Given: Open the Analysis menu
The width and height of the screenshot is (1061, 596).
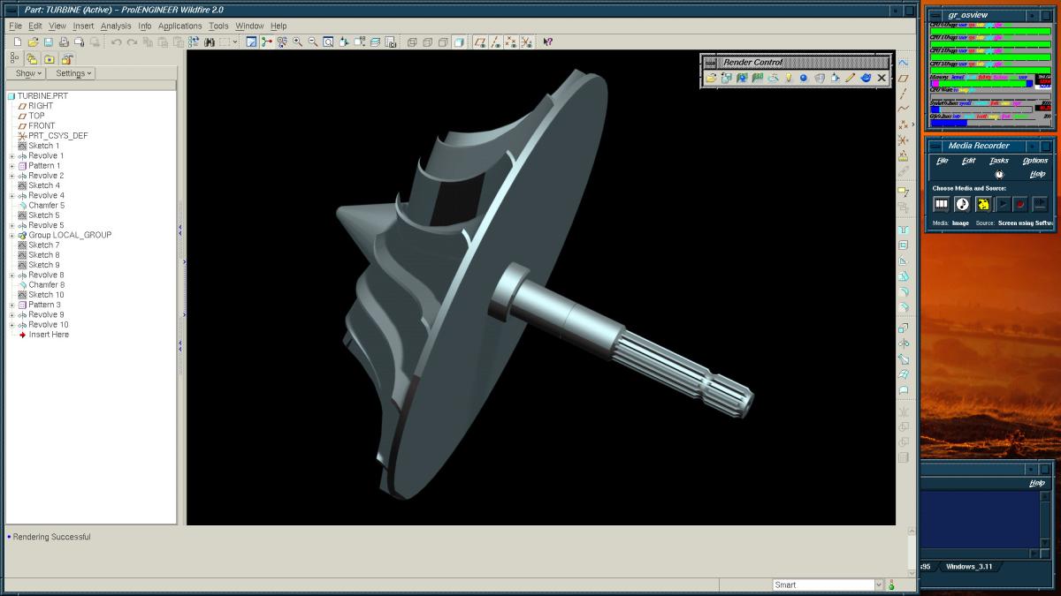Looking at the screenshot, I should (116, 26).
